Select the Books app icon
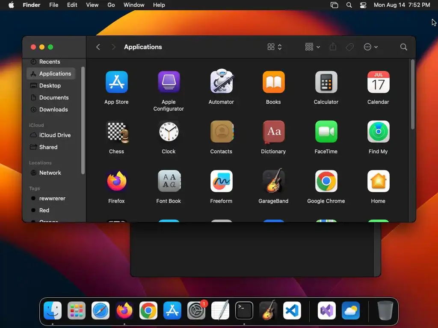The width and height of the screenshot is (438, 328). coord(273,82)
